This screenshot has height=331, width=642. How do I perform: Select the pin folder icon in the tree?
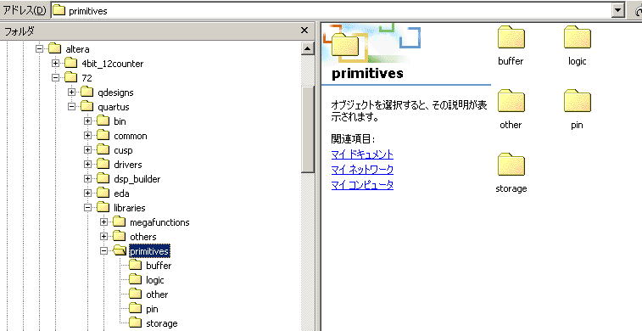135,308
